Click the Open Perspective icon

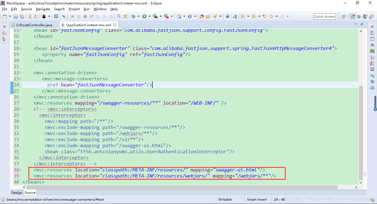click(x=344, y=17)
